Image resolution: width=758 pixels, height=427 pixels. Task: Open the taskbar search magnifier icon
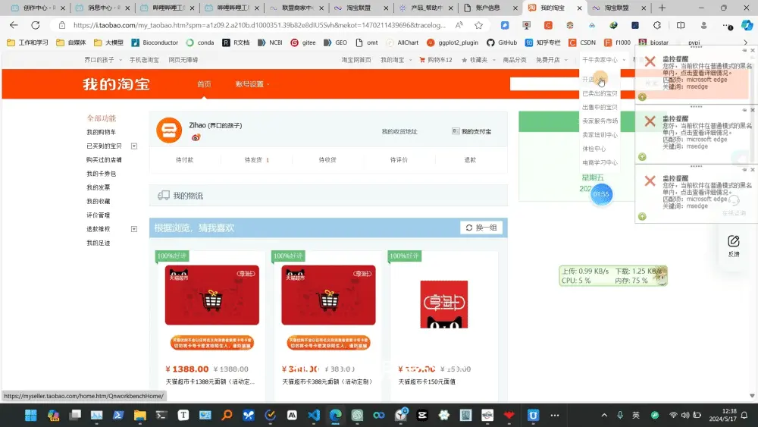pyautogui.click(x=227, y=415)
